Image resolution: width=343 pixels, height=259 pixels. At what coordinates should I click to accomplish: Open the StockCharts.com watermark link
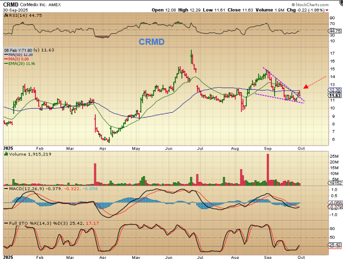(x=312, y=5)
